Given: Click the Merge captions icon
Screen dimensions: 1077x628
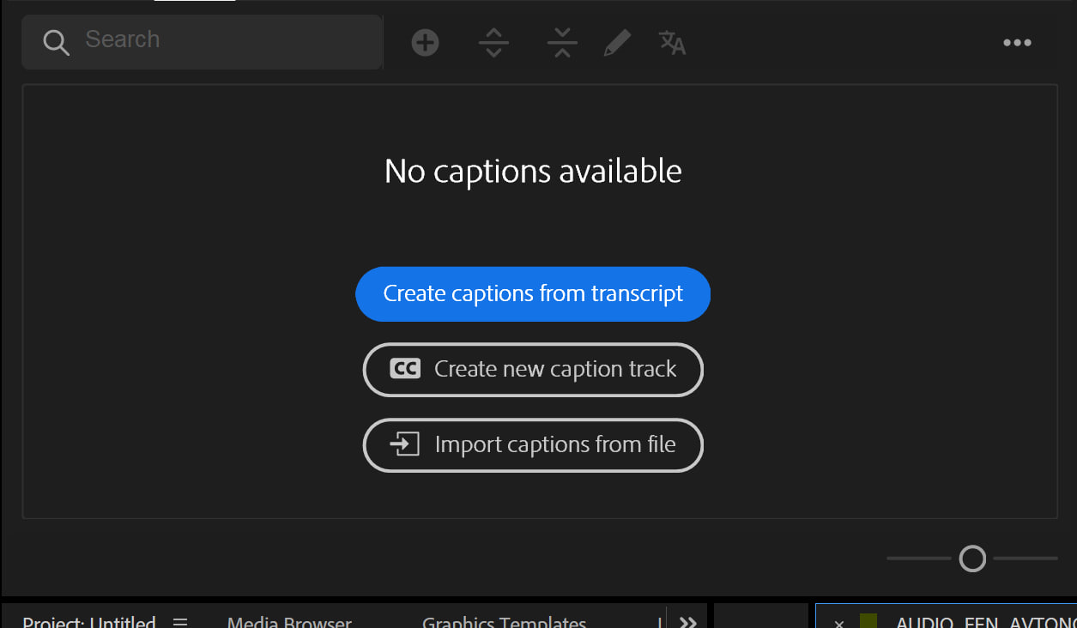Looking at the screenshot, I should [x=562, y=42].
